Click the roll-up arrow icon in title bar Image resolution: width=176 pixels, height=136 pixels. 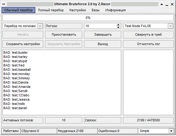click(x=162, y=4)
